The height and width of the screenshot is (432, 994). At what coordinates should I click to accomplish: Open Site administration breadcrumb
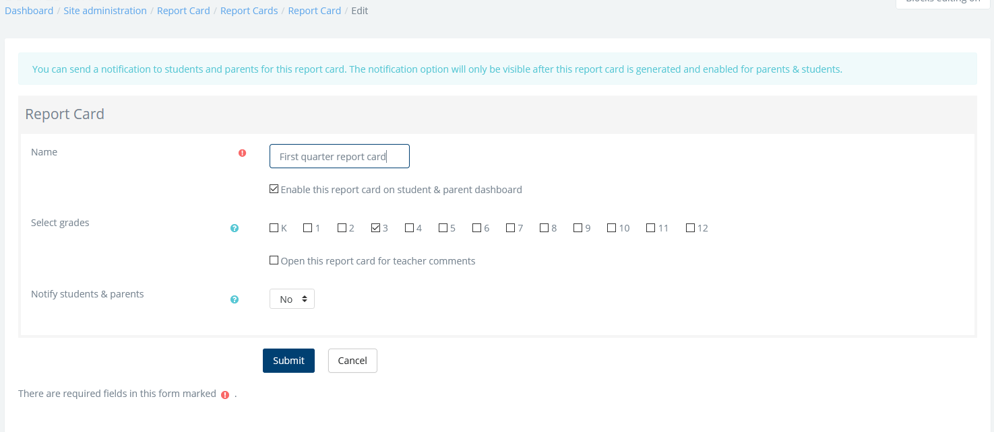[x=105, y=11]
